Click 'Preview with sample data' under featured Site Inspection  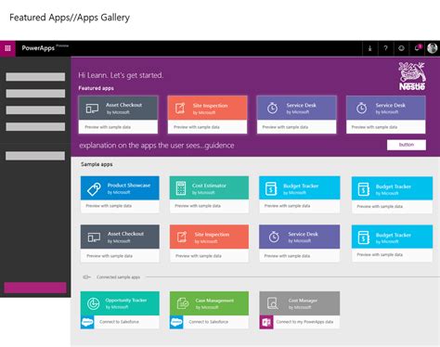tap(197, 127)
